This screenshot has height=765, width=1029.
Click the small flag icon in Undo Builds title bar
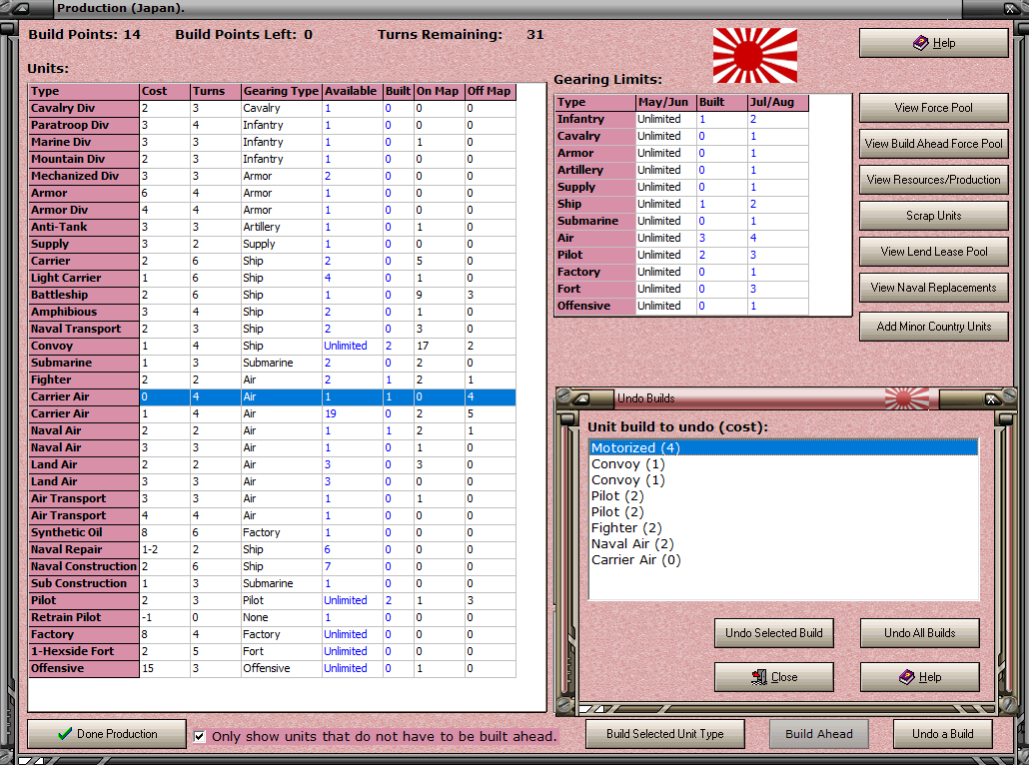pos(907,398)
